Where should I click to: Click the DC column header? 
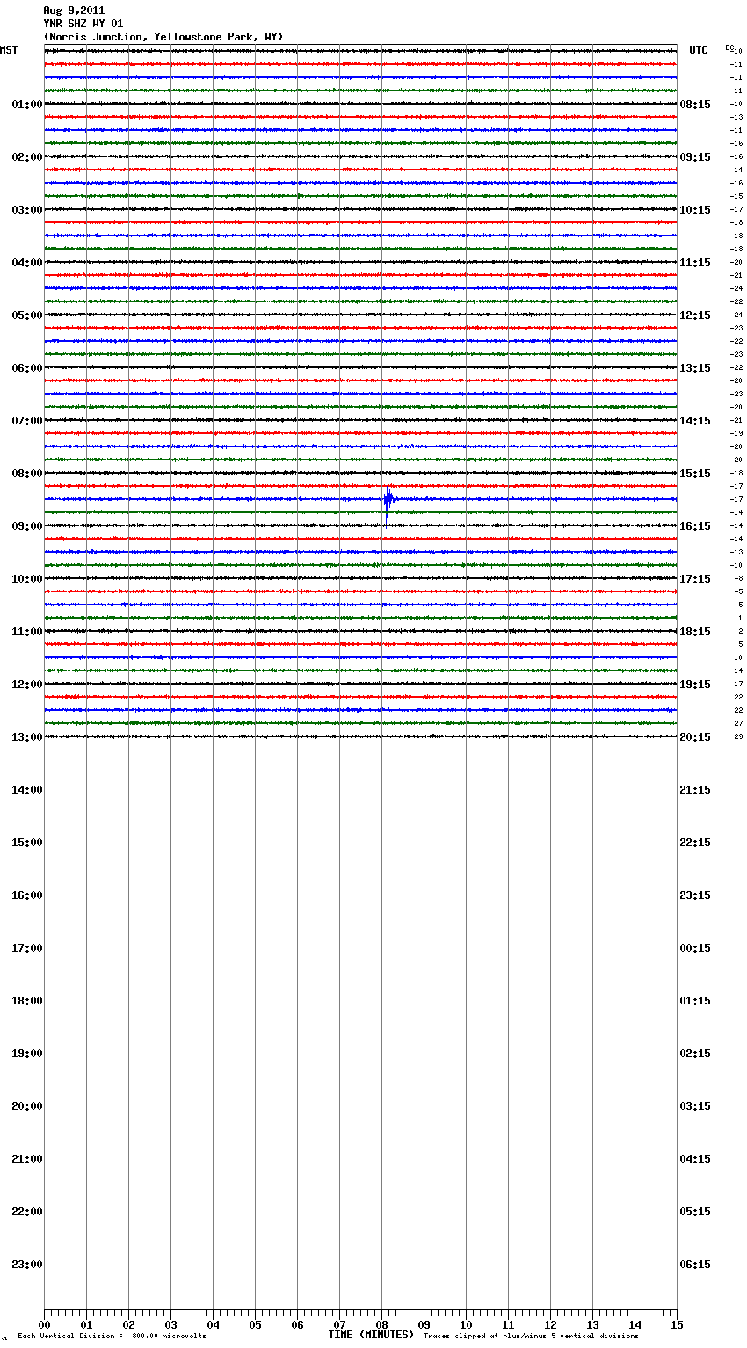pos(729,48)
